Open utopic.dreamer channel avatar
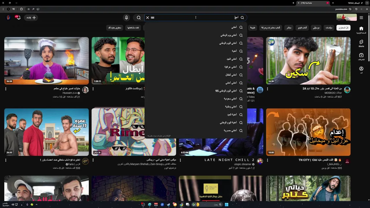Viewport: 370px width, 208px height. click(260, 161)
